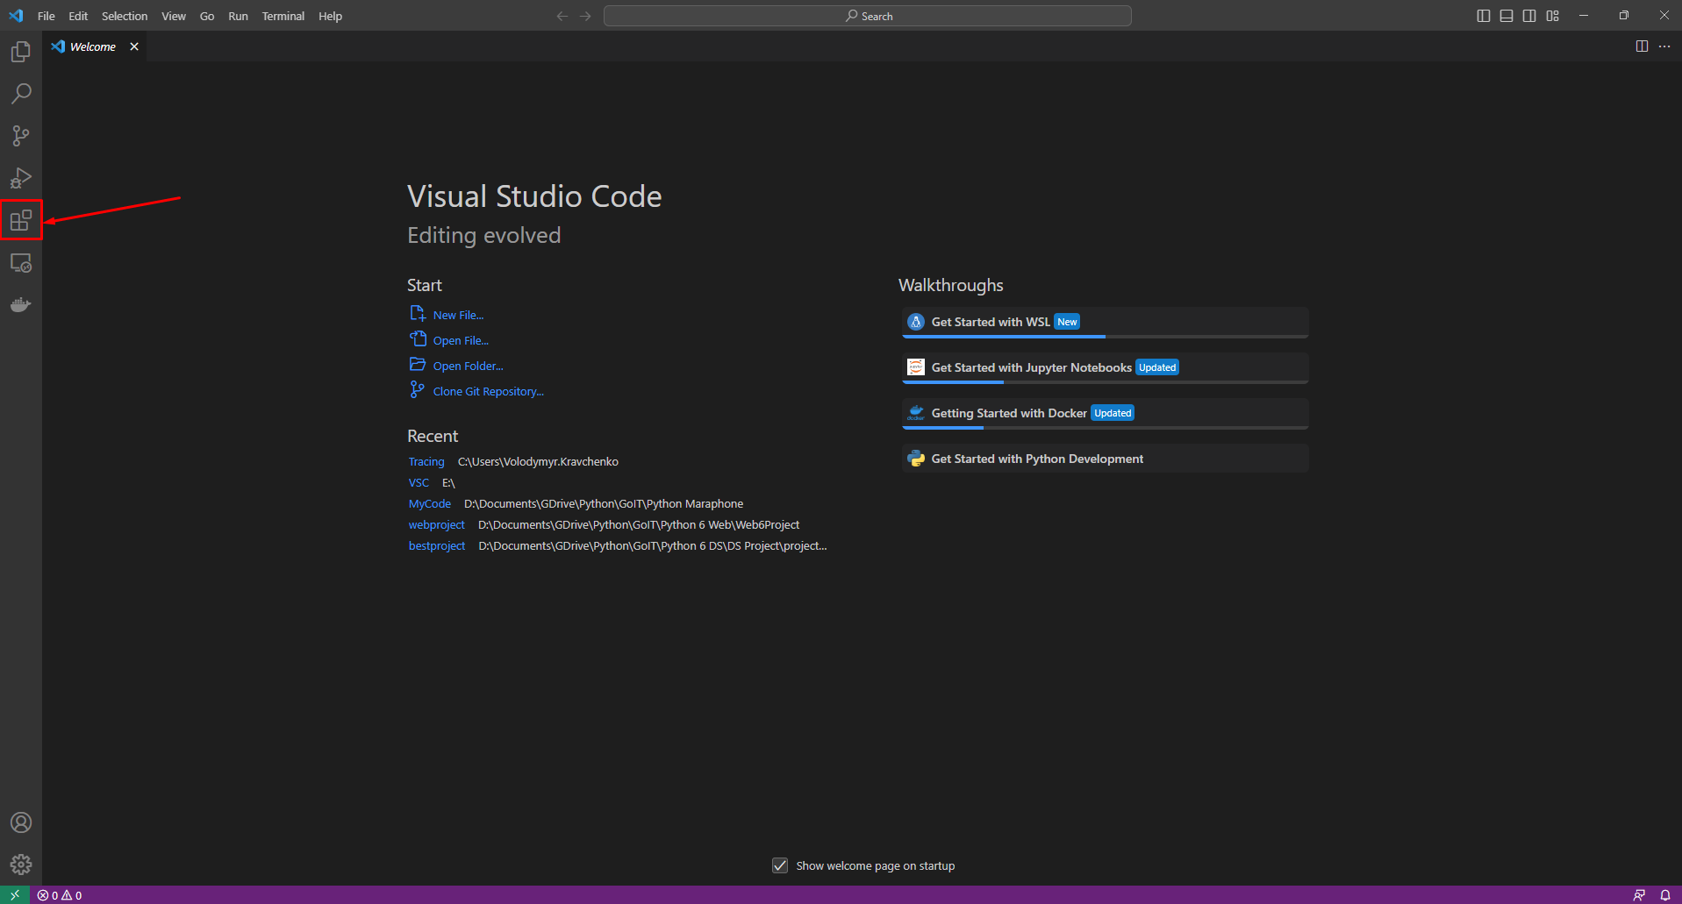1682x904 pixels.
Task: Open the Manage gear icon
Action: [x=21, y=865]
